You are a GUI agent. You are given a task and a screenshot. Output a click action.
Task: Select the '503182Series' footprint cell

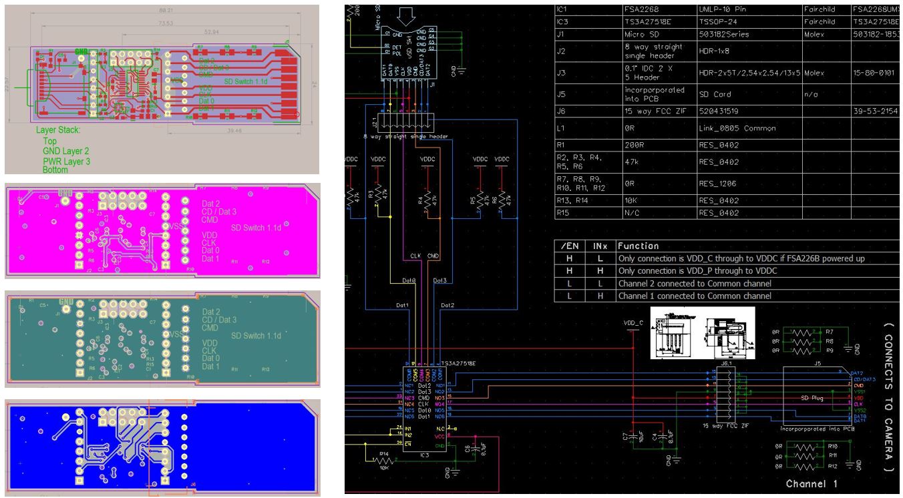[x=724, y=34]
